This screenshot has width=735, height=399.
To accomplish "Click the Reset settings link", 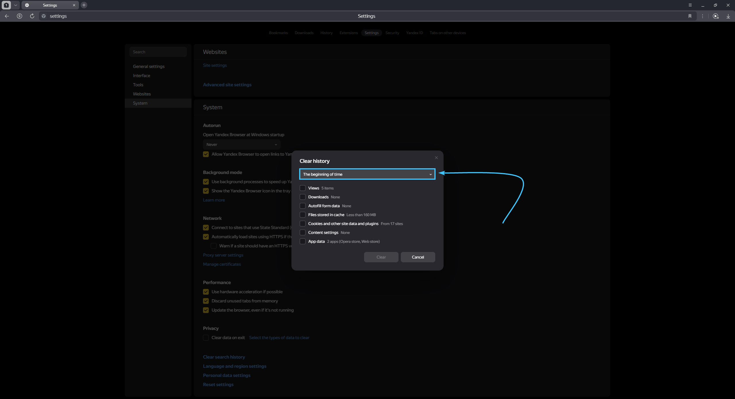I will [x=218, y=385].
